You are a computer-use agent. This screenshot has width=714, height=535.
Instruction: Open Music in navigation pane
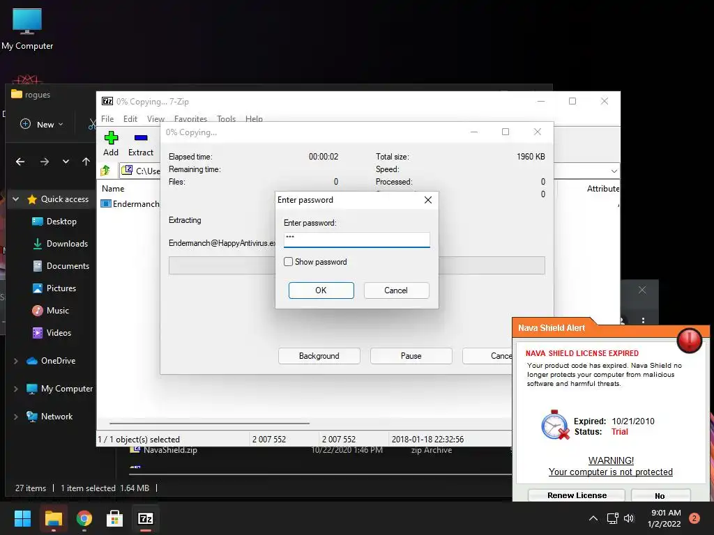coord(57,310)
